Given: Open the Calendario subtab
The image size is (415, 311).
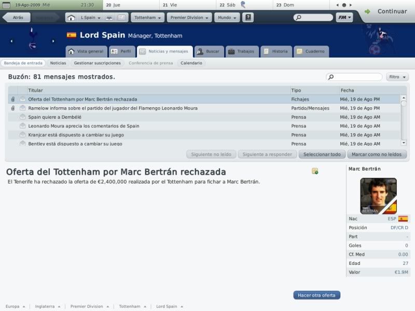Looking at the screenshot, I should (x=191, y=63).
